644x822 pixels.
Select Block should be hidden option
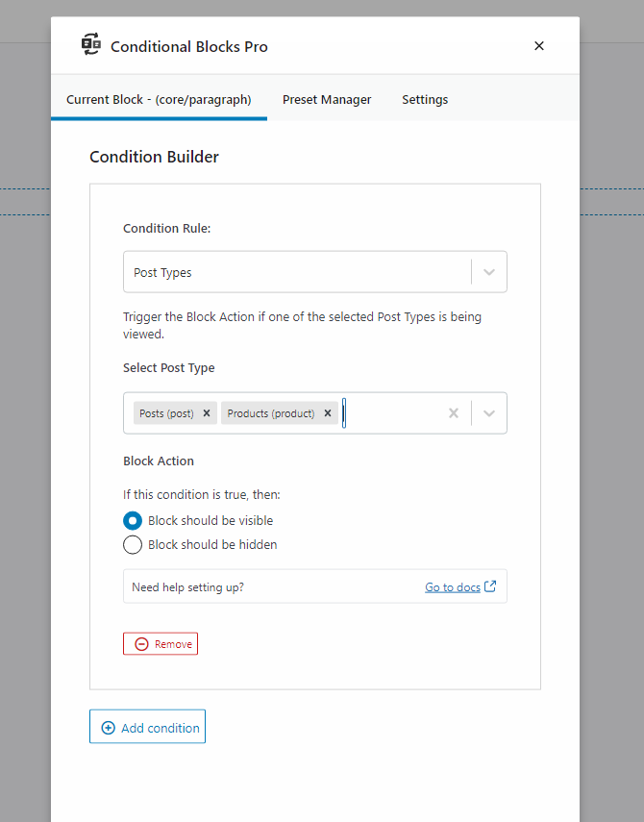pos(133,545)
